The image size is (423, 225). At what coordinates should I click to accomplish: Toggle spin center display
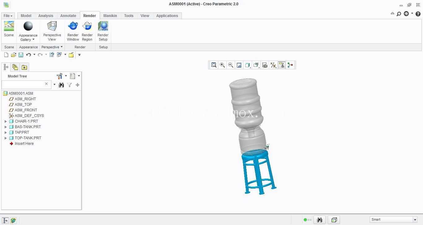(x=290, y=65)
